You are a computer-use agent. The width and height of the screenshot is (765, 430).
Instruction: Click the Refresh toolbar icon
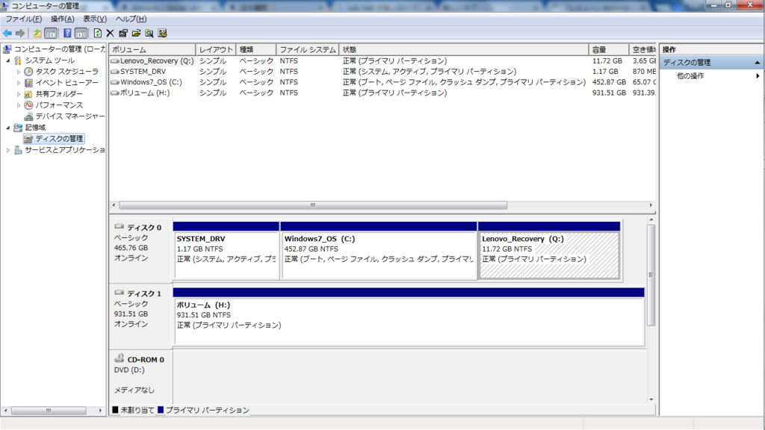(x=98, y=33)
